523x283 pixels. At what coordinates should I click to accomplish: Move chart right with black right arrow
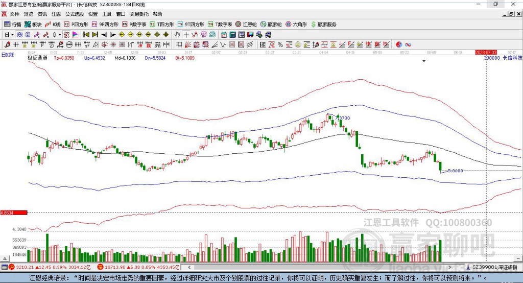113,35
